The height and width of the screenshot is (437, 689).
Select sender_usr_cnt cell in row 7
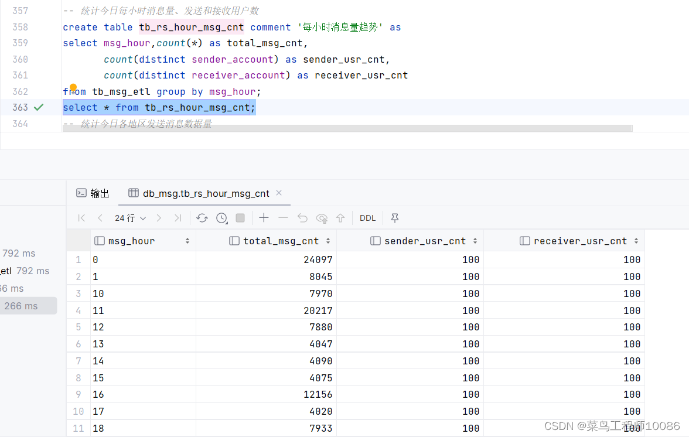click(x=410, y=361)
